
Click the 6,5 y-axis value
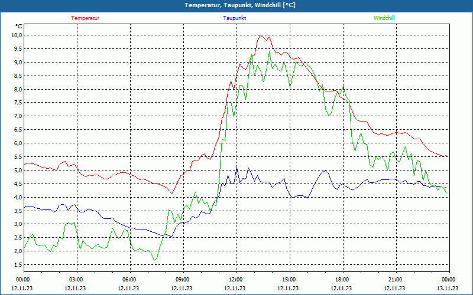tap(18, 130)
